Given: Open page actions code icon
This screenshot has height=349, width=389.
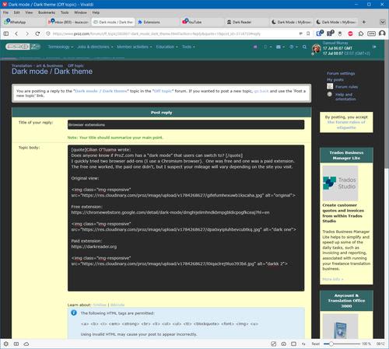Looking at the screenshot, I should (x=303, y=344).
